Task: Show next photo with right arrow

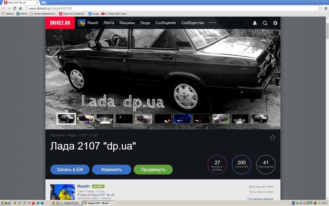Action: (270, 58)
